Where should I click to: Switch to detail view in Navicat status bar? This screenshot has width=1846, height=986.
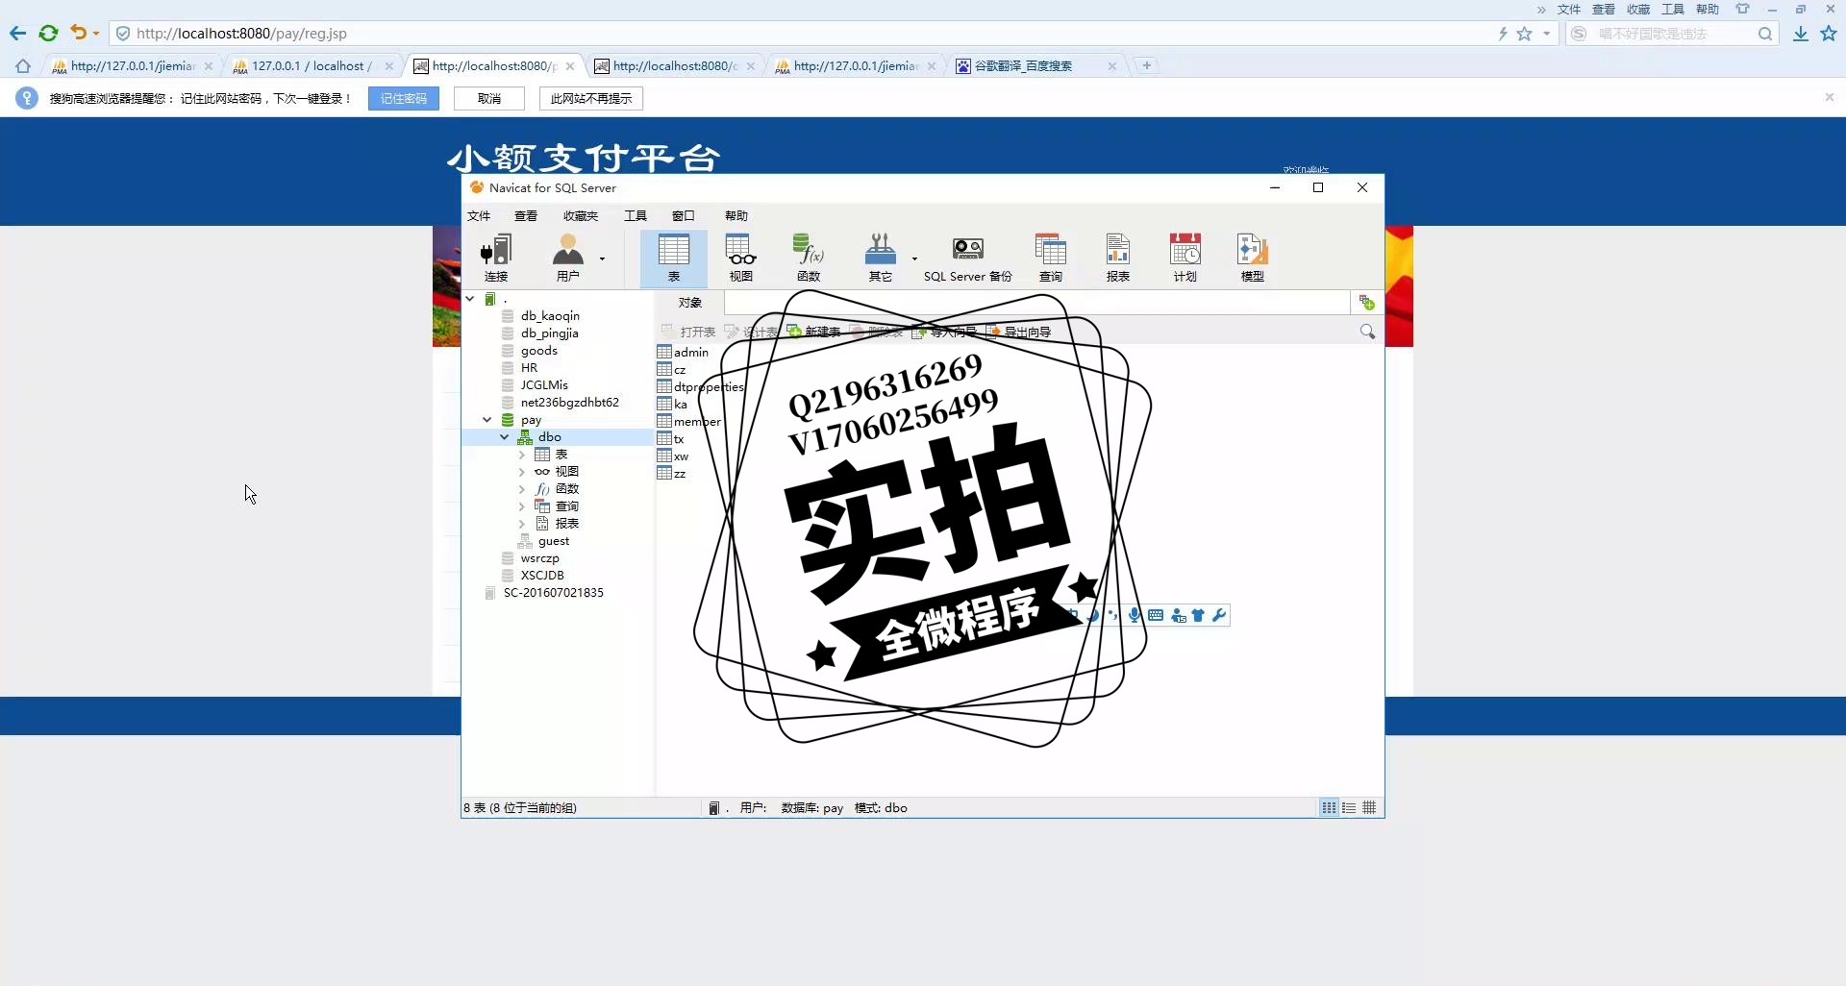(1349, 808)
